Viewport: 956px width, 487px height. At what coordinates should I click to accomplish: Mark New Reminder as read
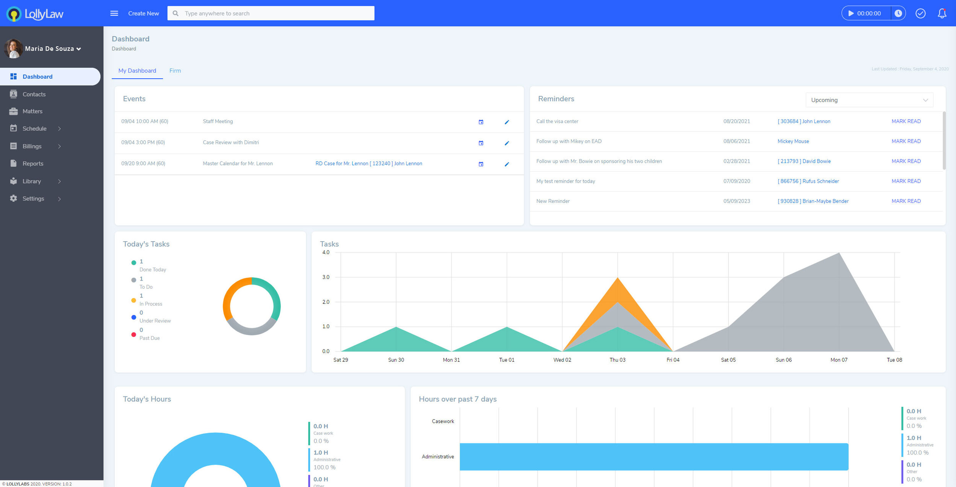pos(906,201)
